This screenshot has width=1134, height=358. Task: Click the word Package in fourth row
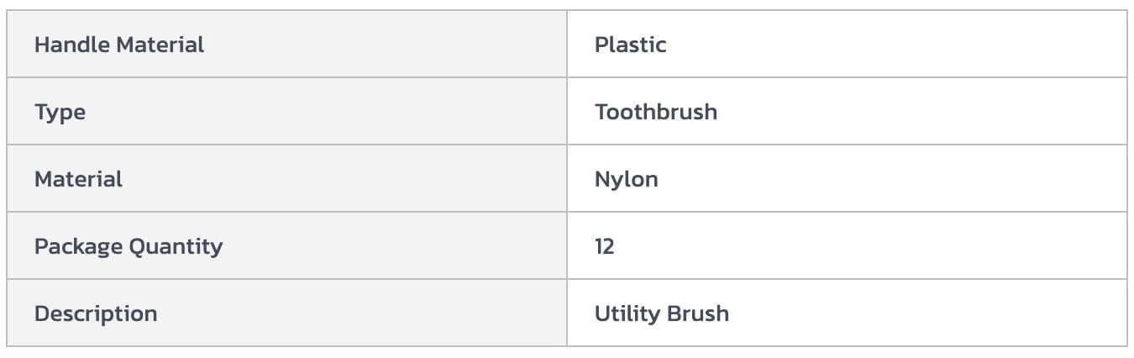[x=78, y=246]
